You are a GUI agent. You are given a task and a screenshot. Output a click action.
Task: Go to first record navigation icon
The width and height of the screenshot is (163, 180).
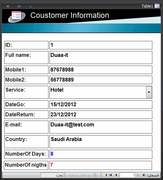pos(111,175)
